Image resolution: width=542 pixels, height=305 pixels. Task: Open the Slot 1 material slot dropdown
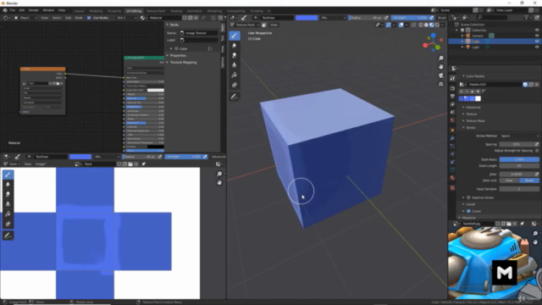point(126,18)
